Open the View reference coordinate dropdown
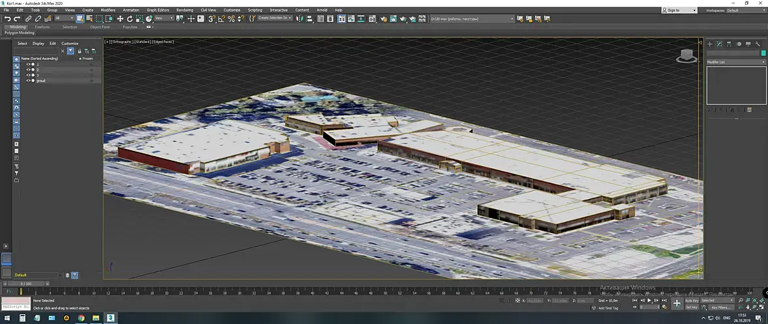Screen dimensions: 768x324 165,19
